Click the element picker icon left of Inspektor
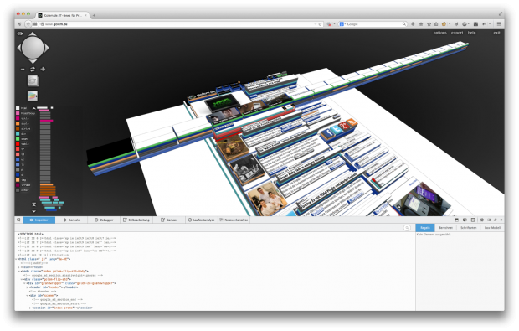Viewport: 519px width, 331px height. pyautogui.click(x=18, y=220)
